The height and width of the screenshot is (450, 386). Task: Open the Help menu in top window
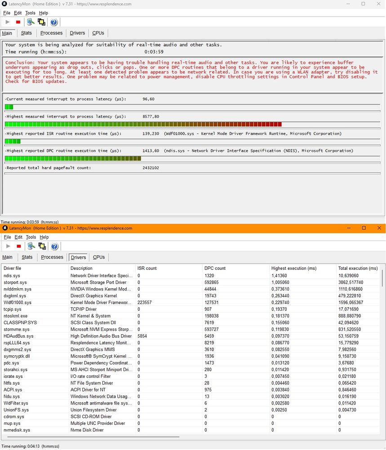pos(44,13)
